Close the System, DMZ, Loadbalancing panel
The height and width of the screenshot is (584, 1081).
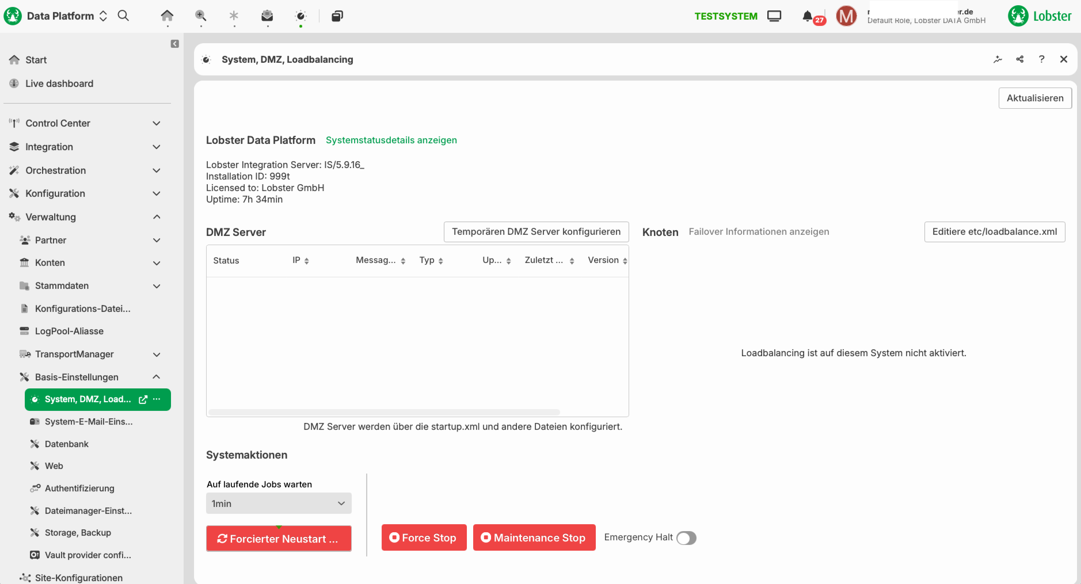(x=1064, y=59)
